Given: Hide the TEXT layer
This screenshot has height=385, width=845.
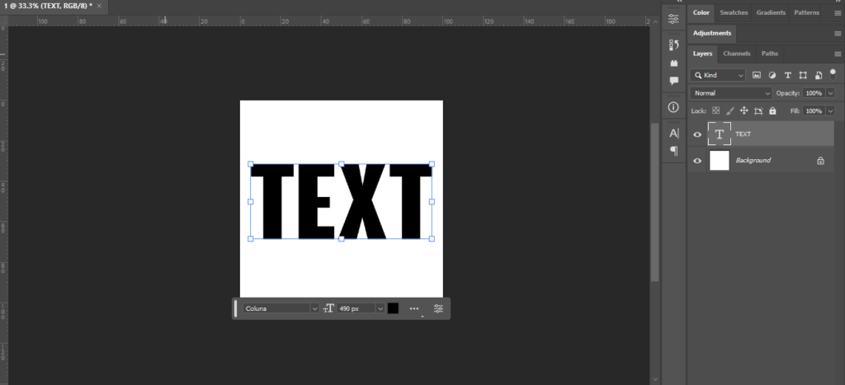Looking at the screenshot, I should tap(697, 134).
